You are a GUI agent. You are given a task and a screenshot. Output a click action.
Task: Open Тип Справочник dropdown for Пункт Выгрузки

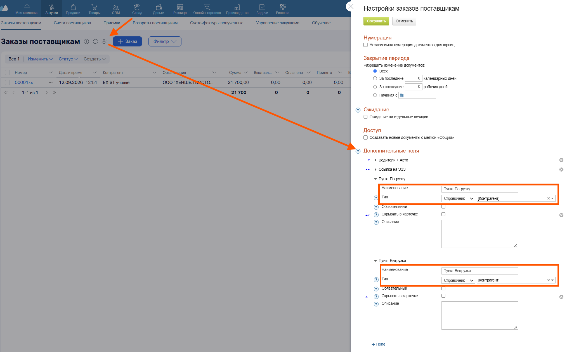pos(458,280)
